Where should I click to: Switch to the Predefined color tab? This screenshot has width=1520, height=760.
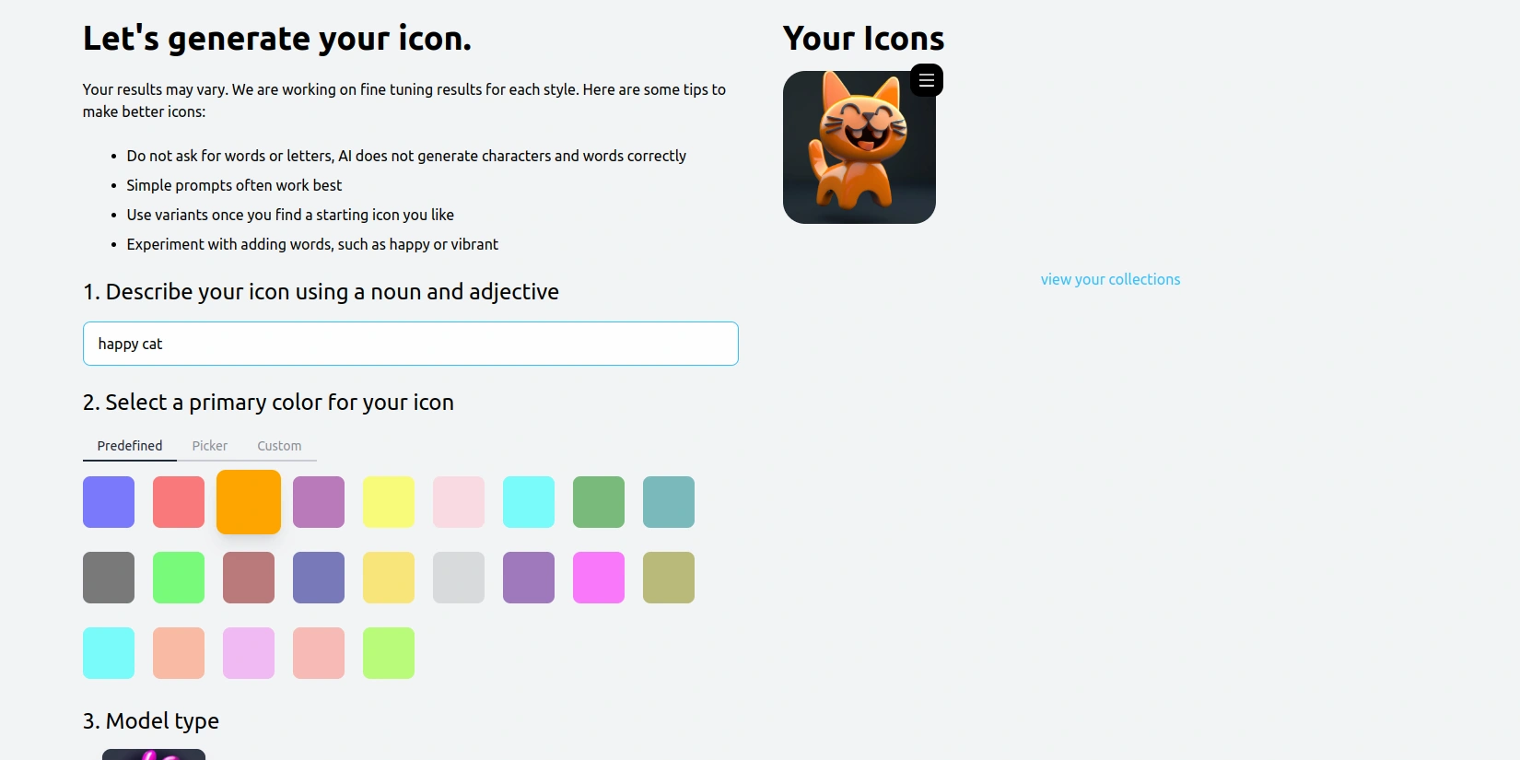(x=129, y=446)
